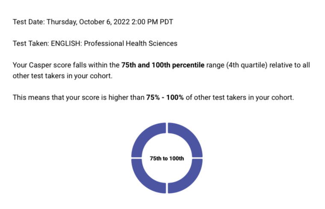This screenshot has width=325, height=209.
Task: Click 'other test takers in your cohort.' line
Action: click(x=62, y=76)
